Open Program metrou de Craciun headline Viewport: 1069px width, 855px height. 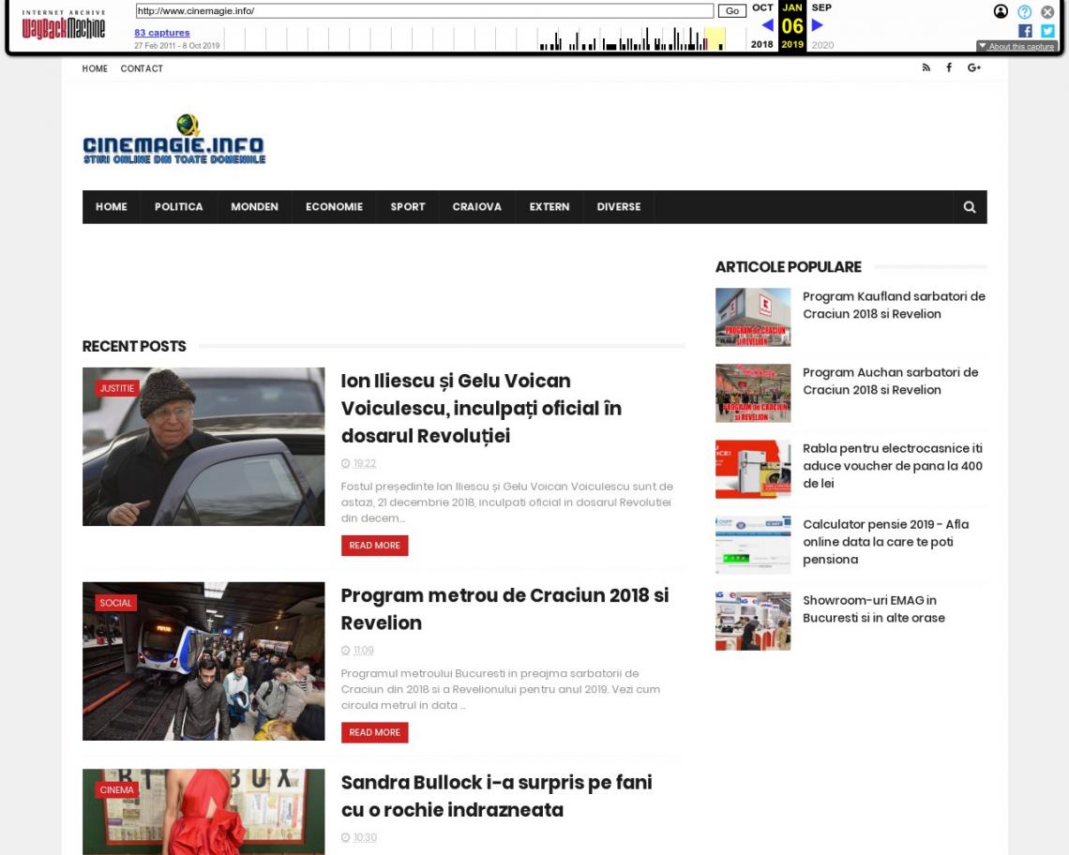tap(504, 608)
